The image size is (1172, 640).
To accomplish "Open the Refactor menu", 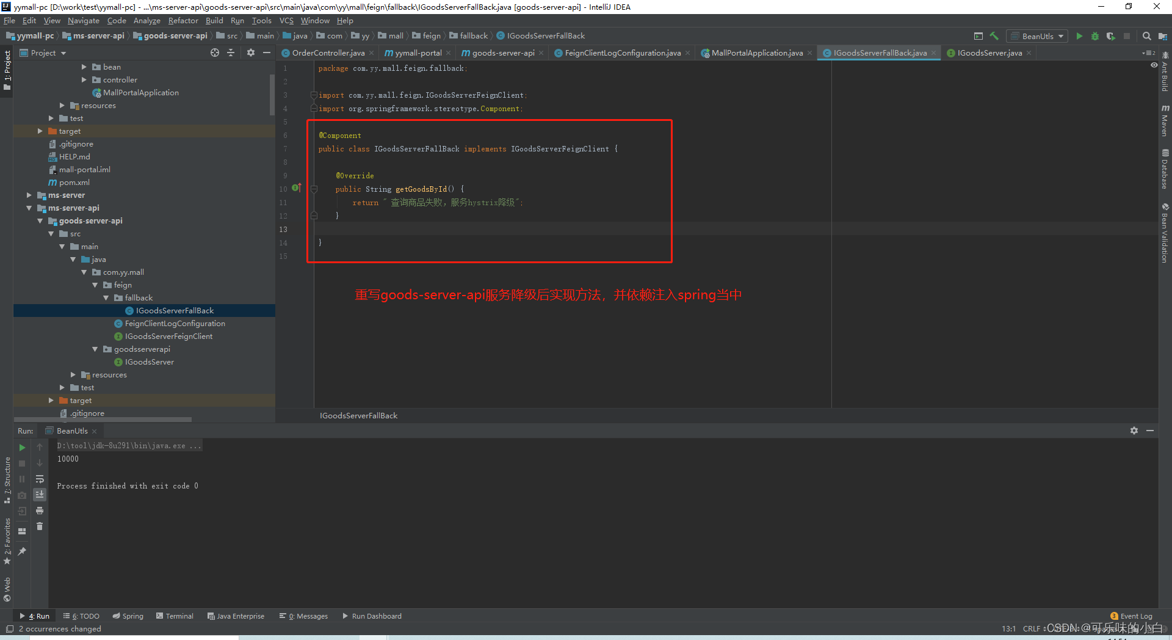I will click(x=183, y=20).
